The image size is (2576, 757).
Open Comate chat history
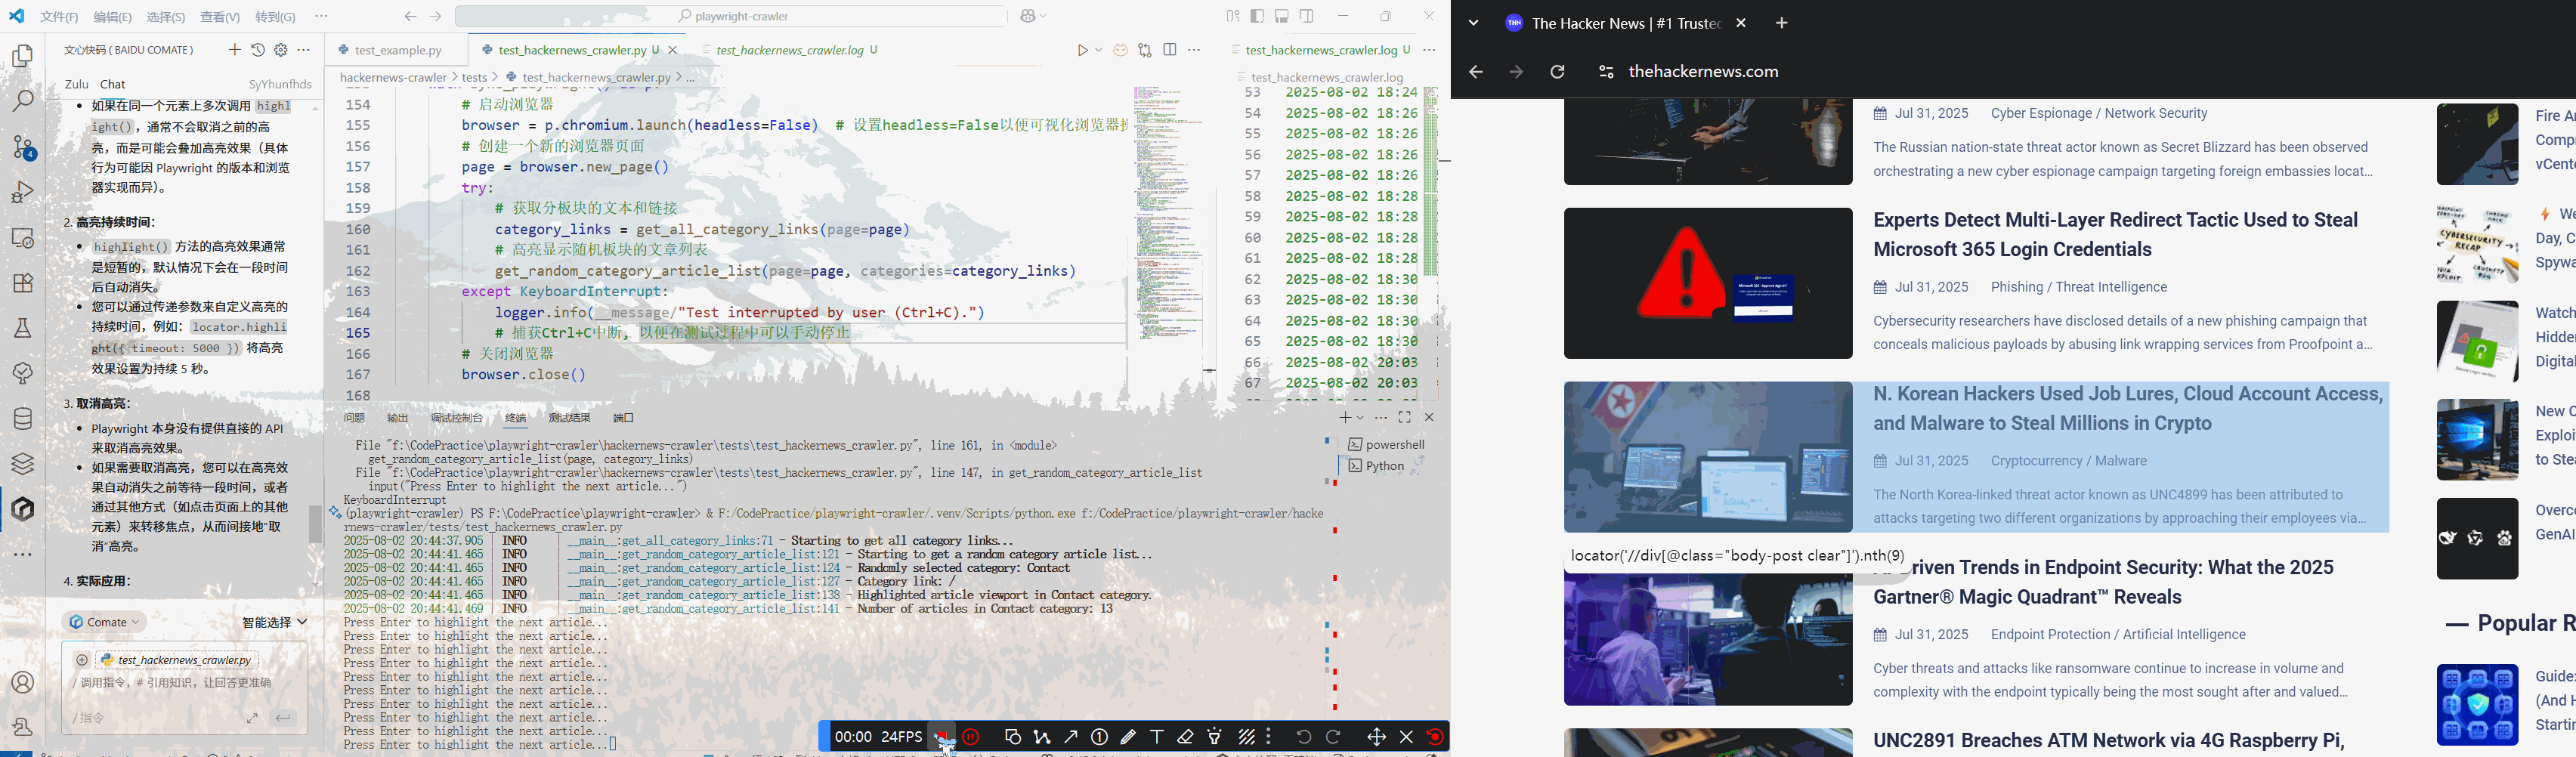[x=258, y=49]
